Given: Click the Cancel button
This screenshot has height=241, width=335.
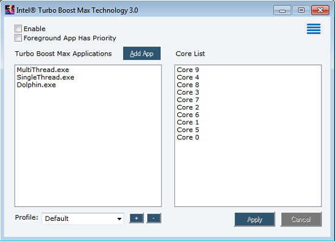Looking at the screenshot, I should [x=301, y=220].
